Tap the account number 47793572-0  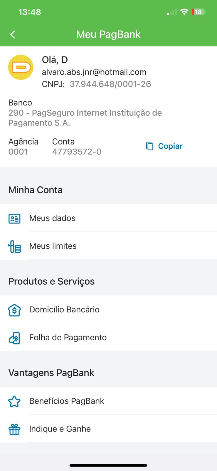tap(77, 152)
